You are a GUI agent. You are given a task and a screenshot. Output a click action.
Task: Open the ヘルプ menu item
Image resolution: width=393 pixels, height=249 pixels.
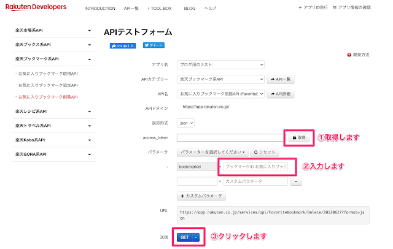point(210,9)
